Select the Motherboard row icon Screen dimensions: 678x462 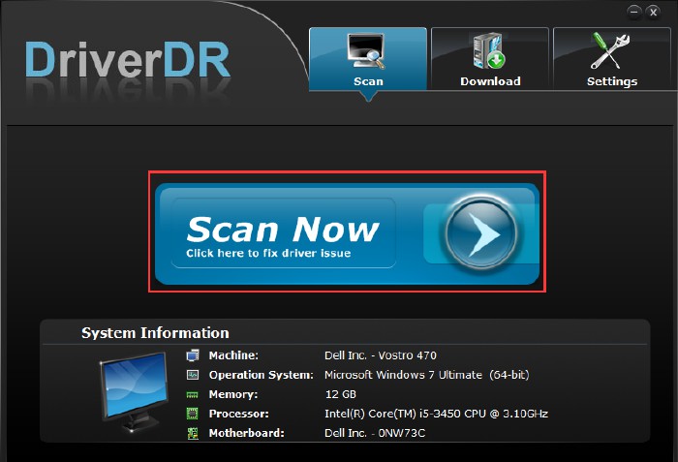coord(193,433)
